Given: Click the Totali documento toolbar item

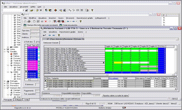Looking at the screenshot, I should coord(68,25).
